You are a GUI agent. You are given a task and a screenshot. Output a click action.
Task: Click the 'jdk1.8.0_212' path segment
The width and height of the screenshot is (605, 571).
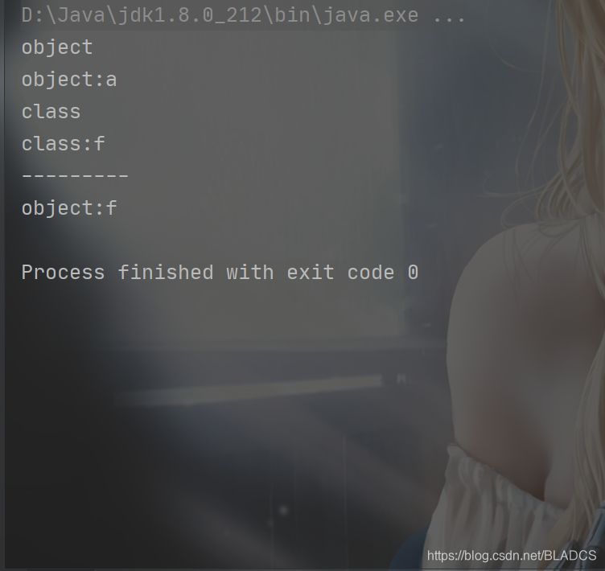(x=190, y=15)
